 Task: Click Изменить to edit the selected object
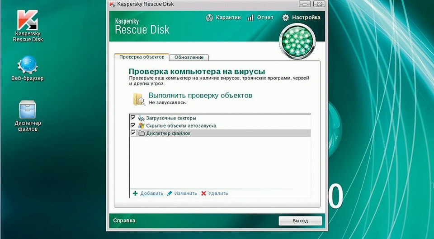pos(185,193)
